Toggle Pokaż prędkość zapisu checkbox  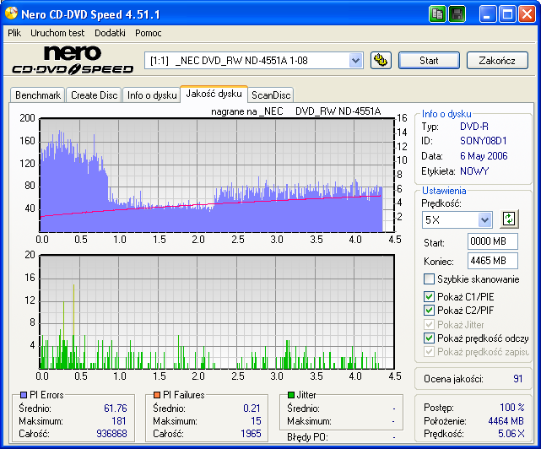(429, 352)
